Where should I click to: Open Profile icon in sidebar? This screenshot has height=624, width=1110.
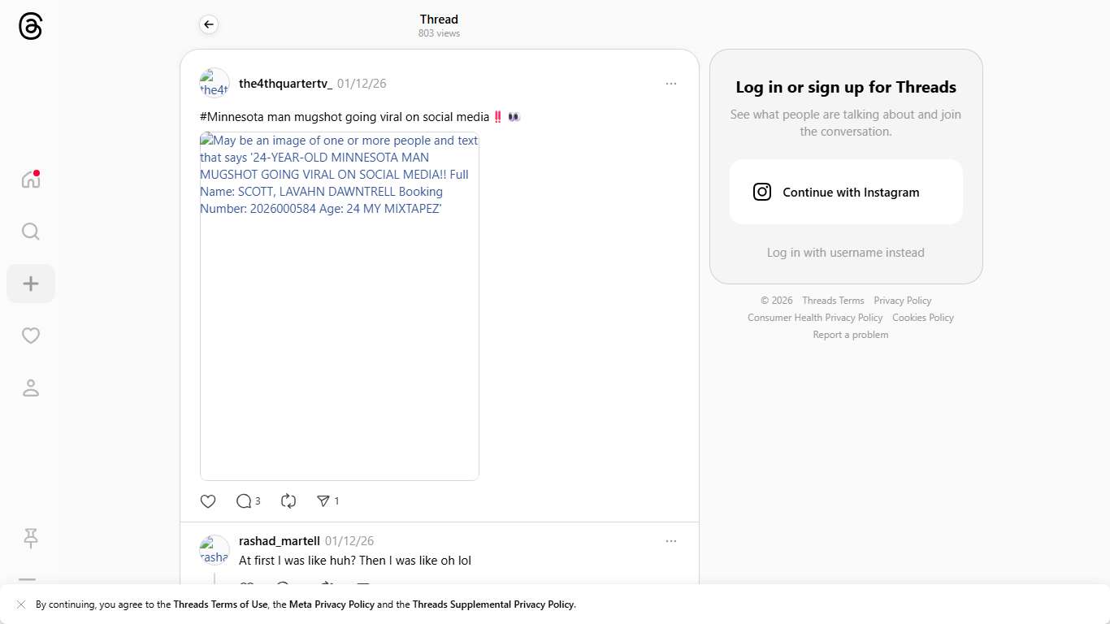click(x=30, y=388)
